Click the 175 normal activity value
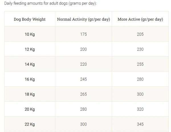The height and width of the screenshot is (132, 171). pyautogui.click(x=84, y=34)
